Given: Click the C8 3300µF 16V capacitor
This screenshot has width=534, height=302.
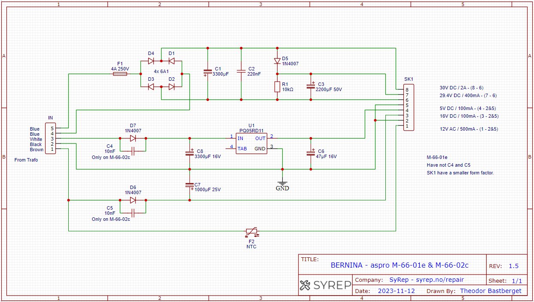Looking at the screenshot, I should click(x=189, y=153).
